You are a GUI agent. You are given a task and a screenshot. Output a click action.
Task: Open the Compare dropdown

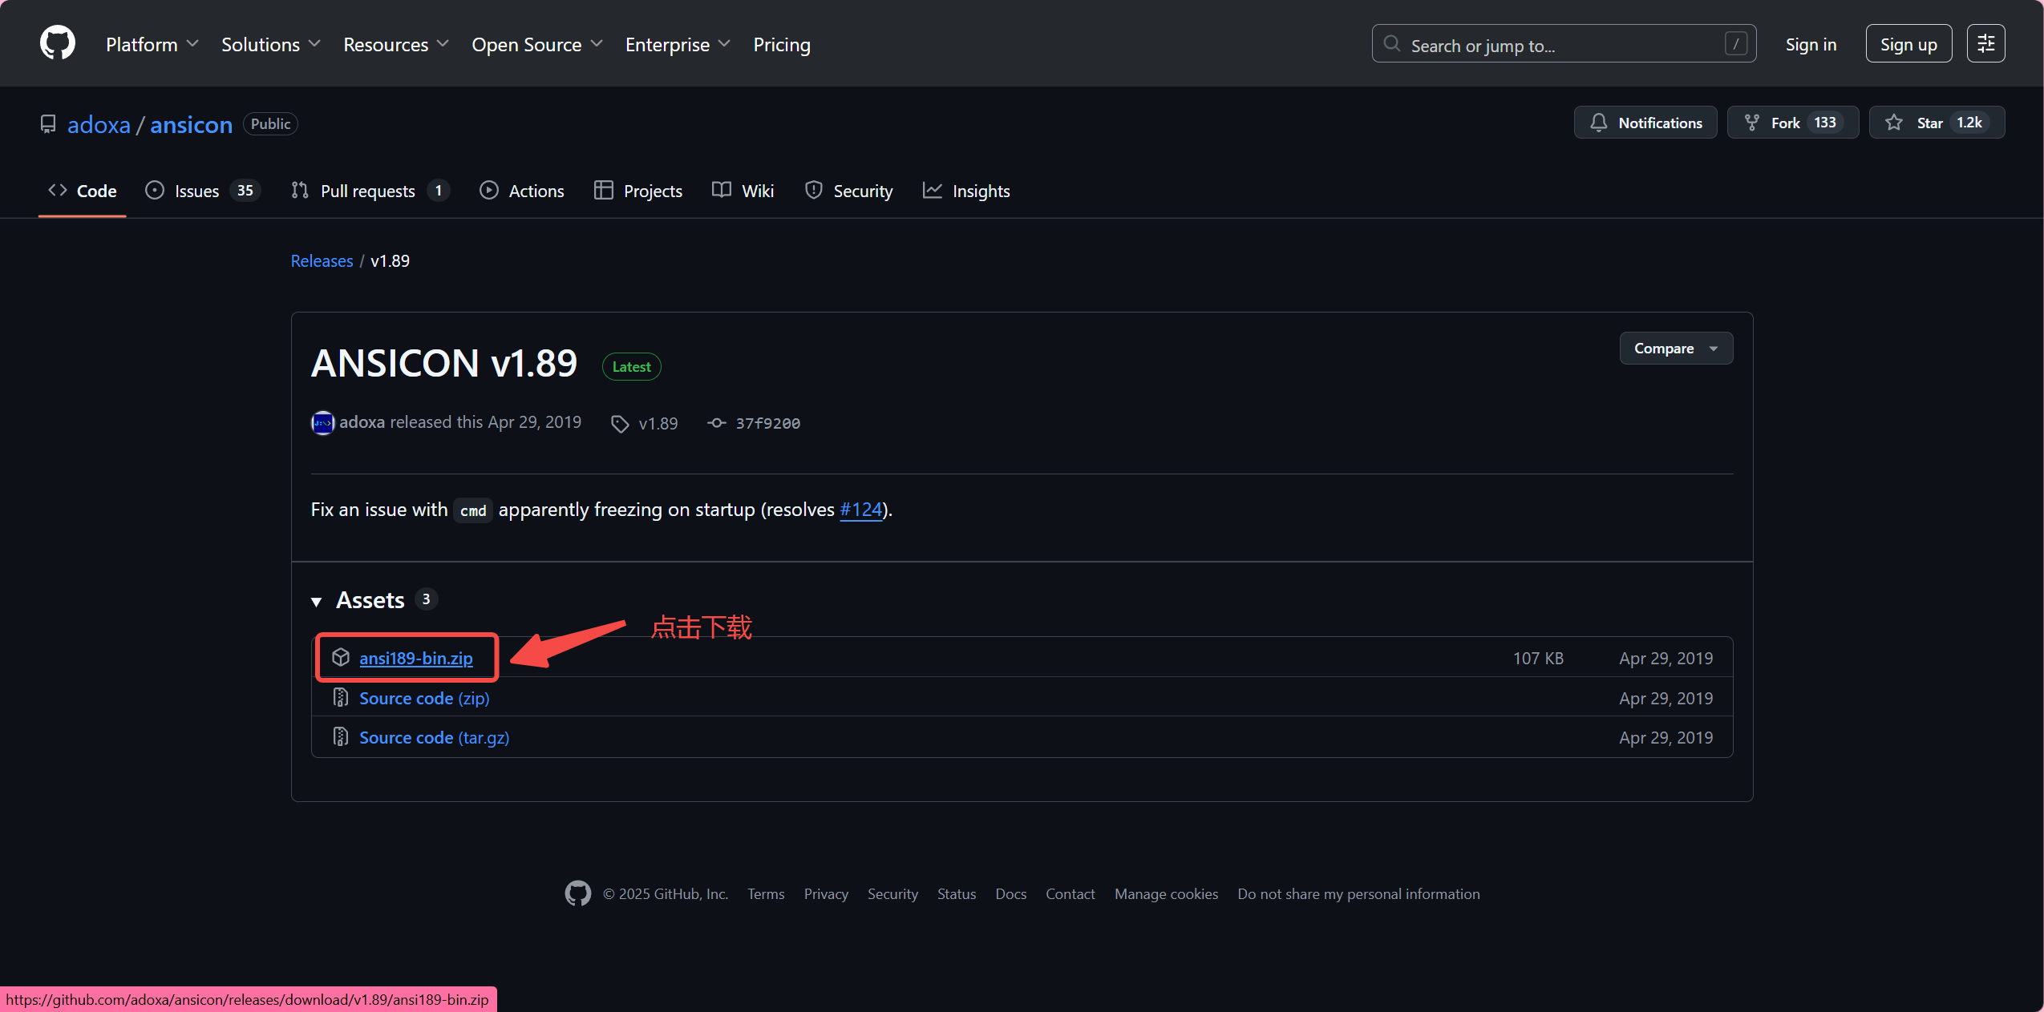(x=1674, y=349)
